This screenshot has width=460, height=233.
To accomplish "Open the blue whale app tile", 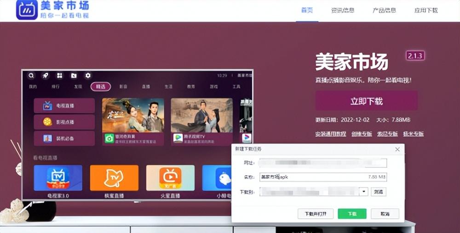I will click(217, 178).
